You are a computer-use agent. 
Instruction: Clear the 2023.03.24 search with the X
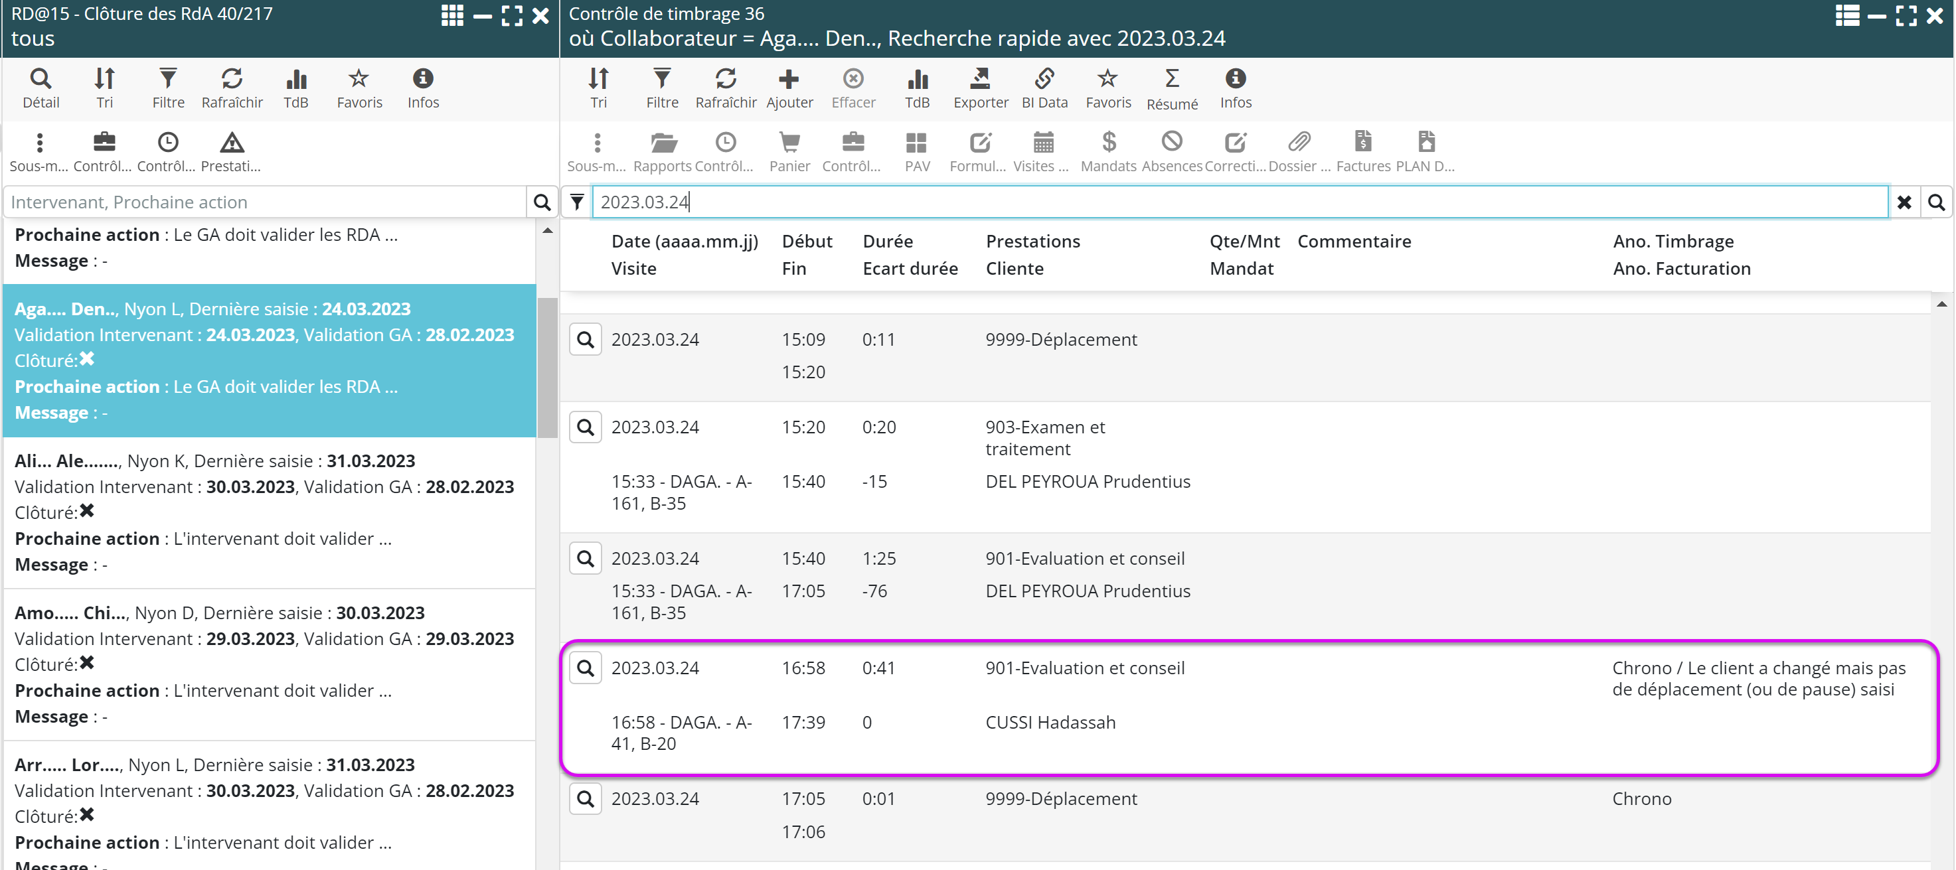pyautogui.click(x=1904, y=202)
